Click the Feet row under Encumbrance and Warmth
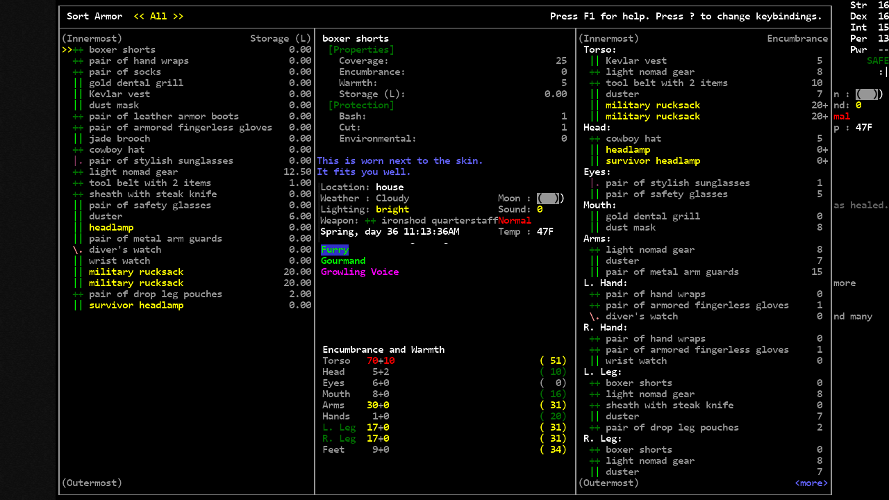This screenshot has width=889, height=500. 444,449
